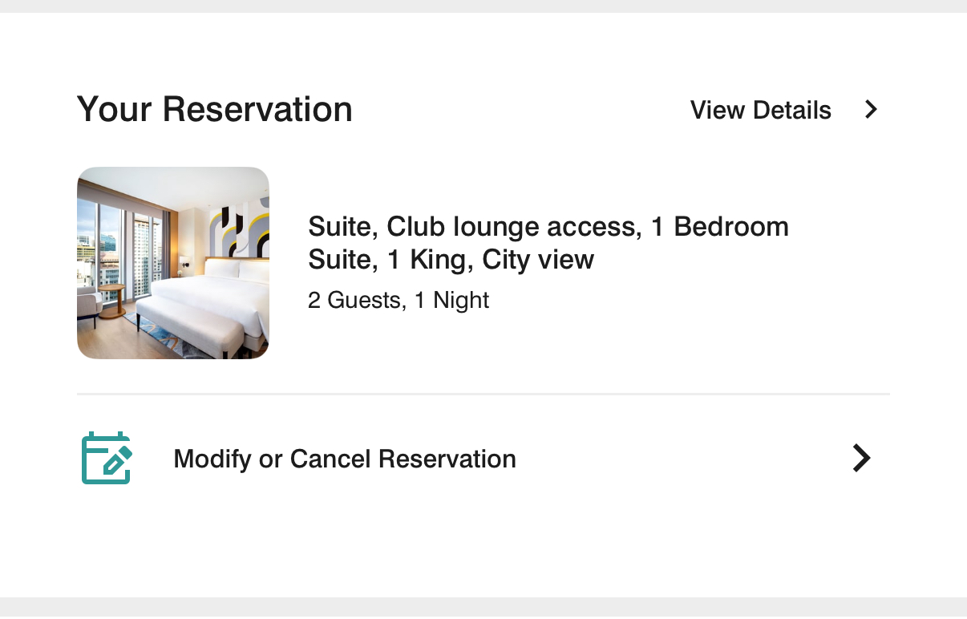
Task: Select Modify or Cancel Reservation text
Action: 345,459
